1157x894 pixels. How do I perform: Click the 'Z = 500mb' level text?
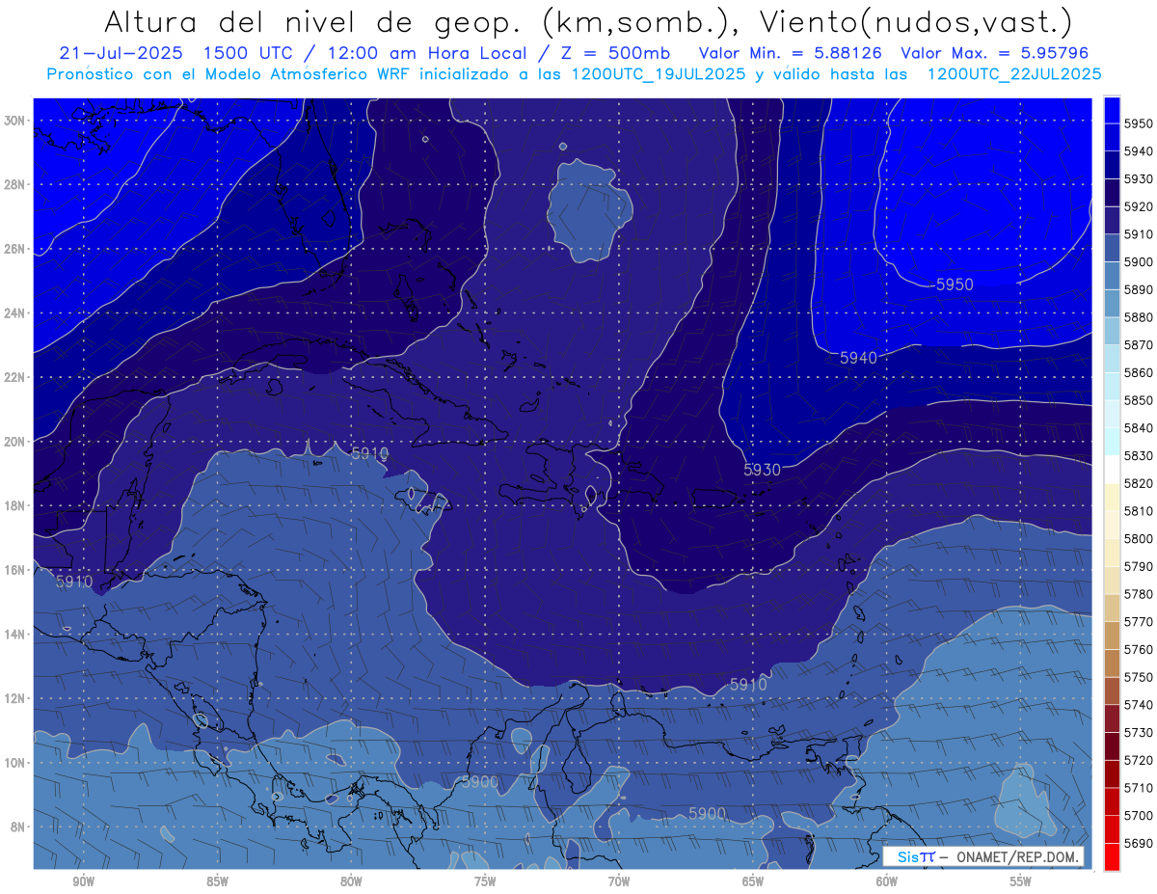click(x=615, y=54)
